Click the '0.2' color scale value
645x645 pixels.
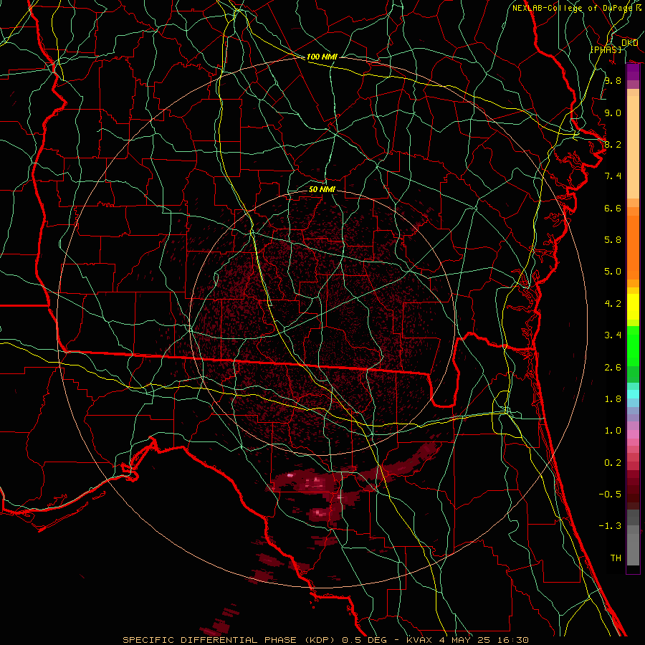pos(613,463)
